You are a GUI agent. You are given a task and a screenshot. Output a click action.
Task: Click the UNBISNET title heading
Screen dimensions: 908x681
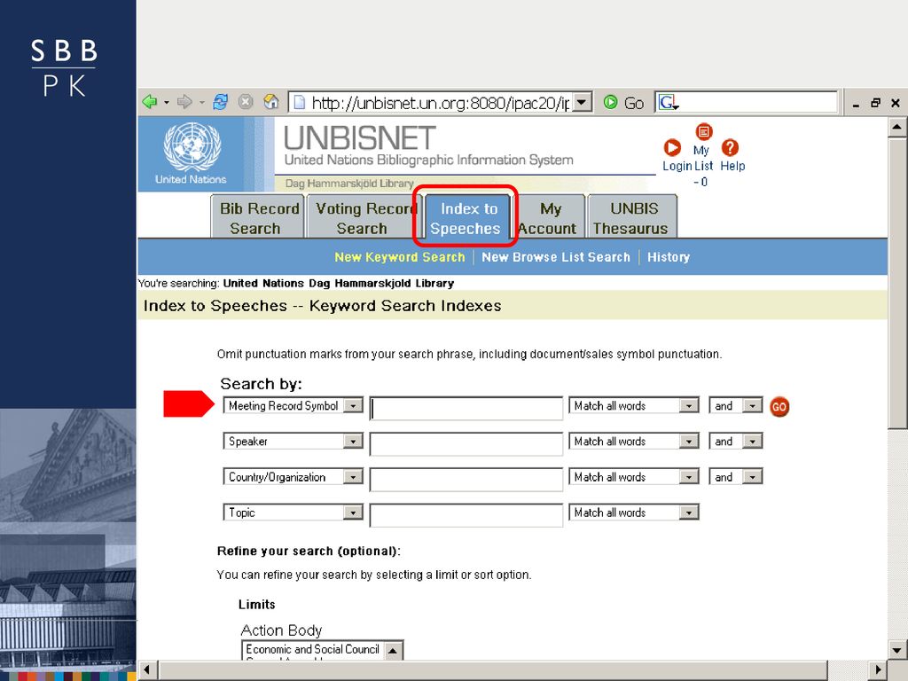359,137
